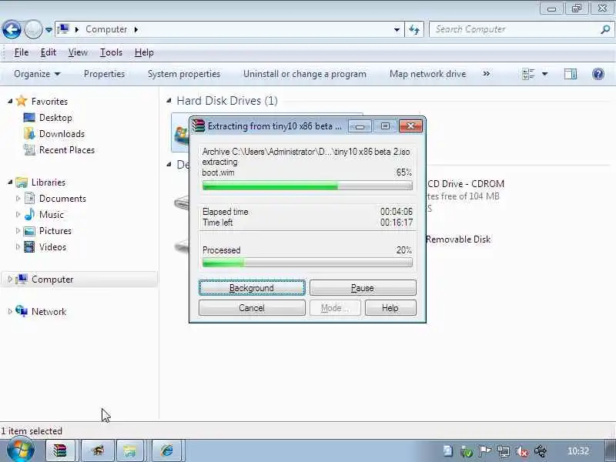The width and height of the screenshot is (616, 462).
Task: Open the Organize dropdown
Action: [x=37, y=74]
